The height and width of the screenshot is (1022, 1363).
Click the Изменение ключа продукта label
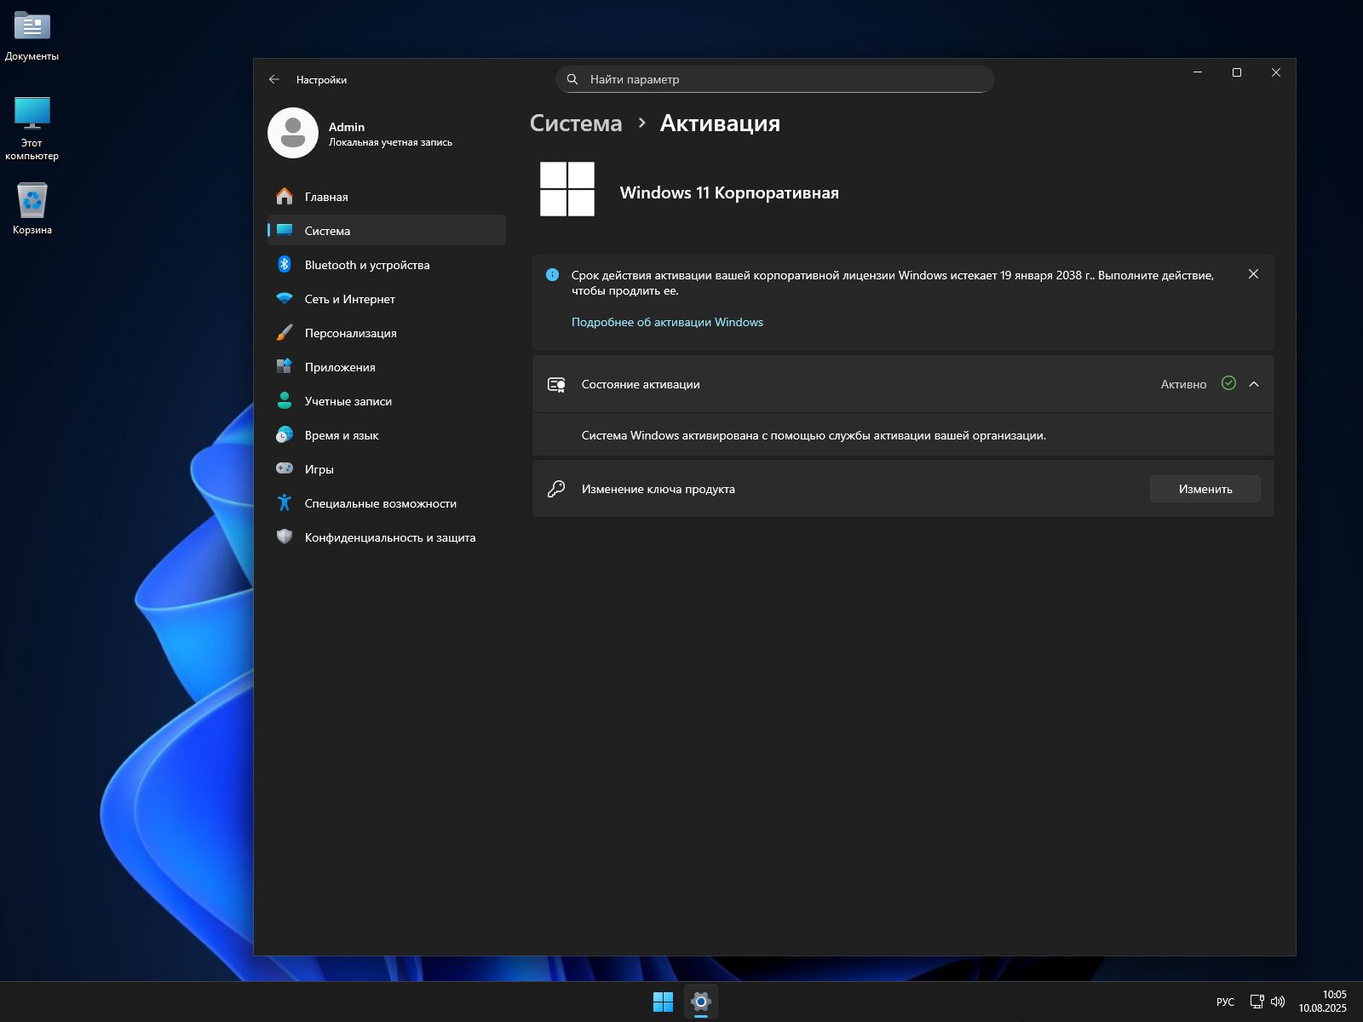coord(658,489)
